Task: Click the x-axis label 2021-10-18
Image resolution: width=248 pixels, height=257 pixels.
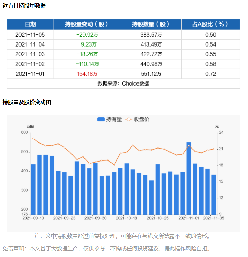Action: [x=127, y=218]
